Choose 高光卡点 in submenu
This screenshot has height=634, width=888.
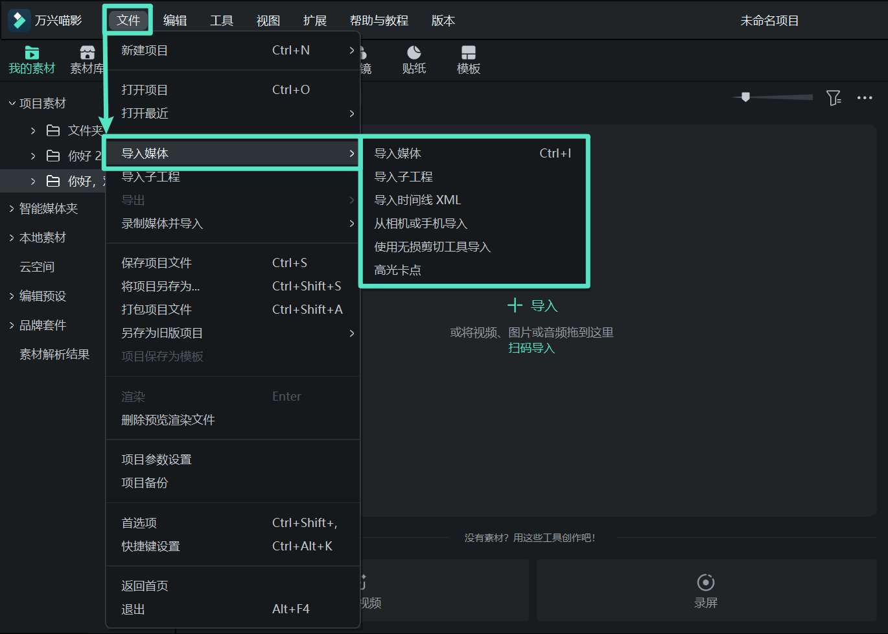474,270
